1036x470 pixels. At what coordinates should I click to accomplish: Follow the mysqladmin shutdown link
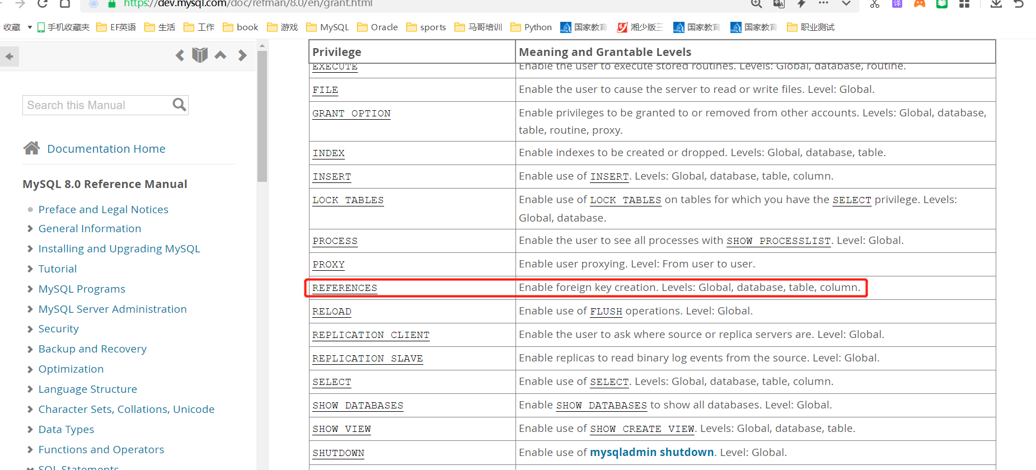652,452
